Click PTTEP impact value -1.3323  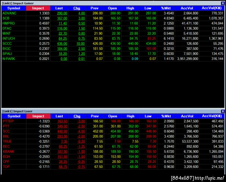click(44, 121)
